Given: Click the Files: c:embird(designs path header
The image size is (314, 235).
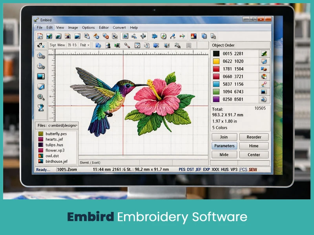Looking at the screenshot, I should (x=57, y=125).
